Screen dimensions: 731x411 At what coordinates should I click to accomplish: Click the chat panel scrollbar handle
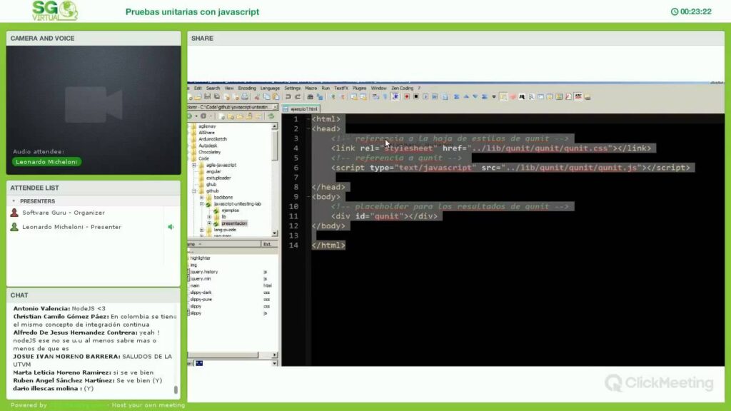coord(176,390)
